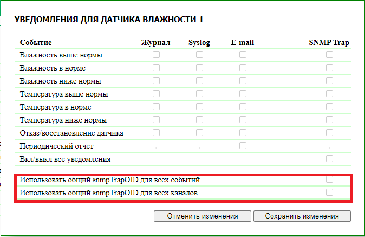This screenshot has height=237, width=365.
Task: Enable Syslog for Влажность ниже нормы
Action: pos(199,81)
